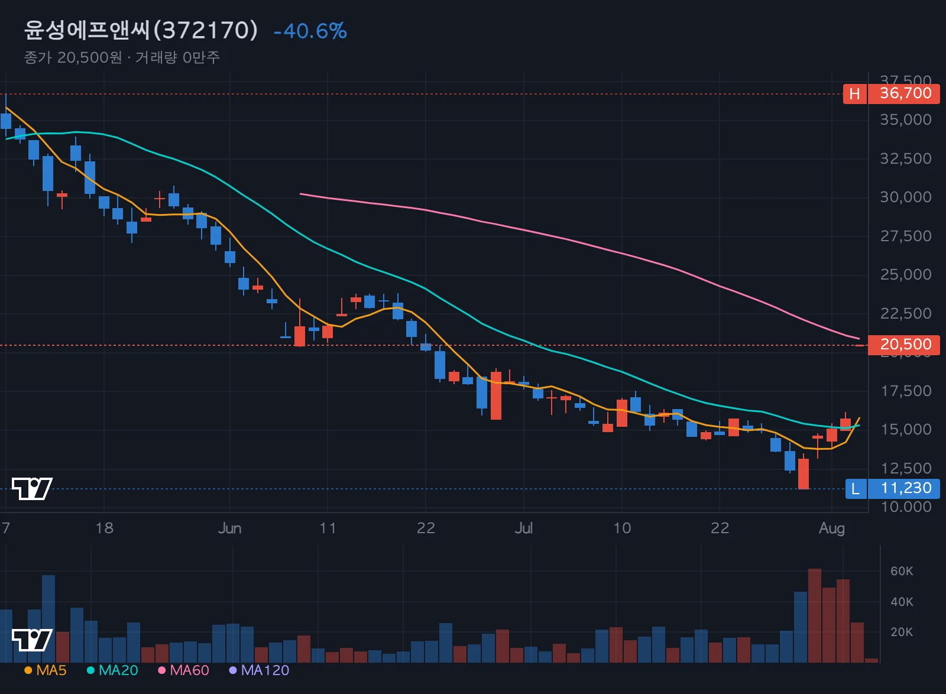This screenshot has width=946, height=694.
Task: Select the MA5 legend label
Action: [51, 670]
